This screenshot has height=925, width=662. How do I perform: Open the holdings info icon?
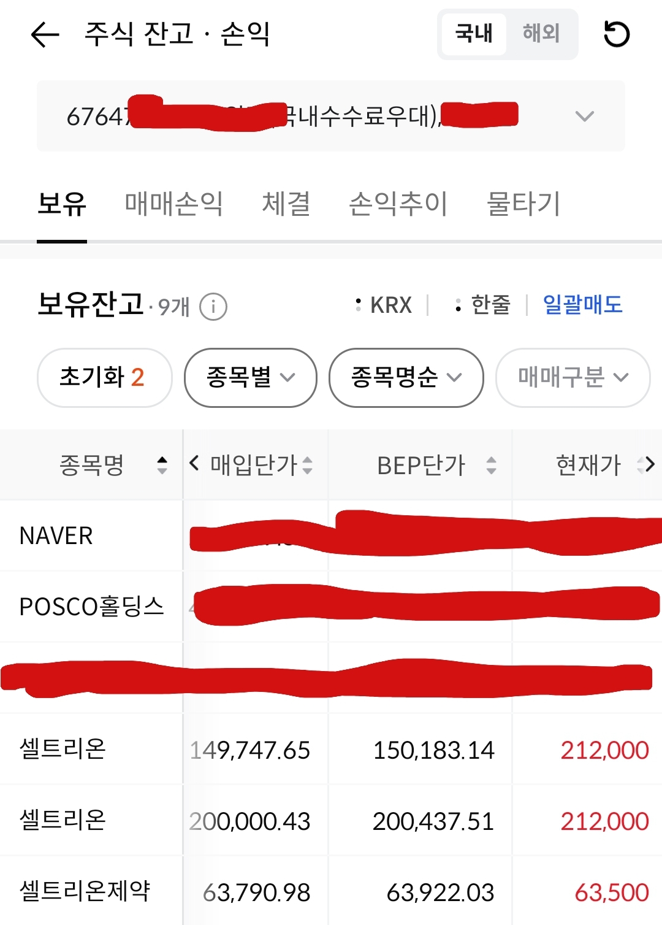(213, 306)
